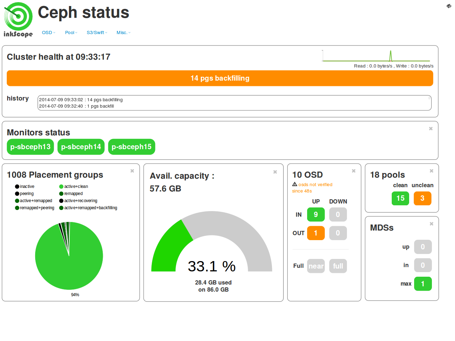Click the OSD warning triangle icon
455x341 pixels.
point(295,184)
